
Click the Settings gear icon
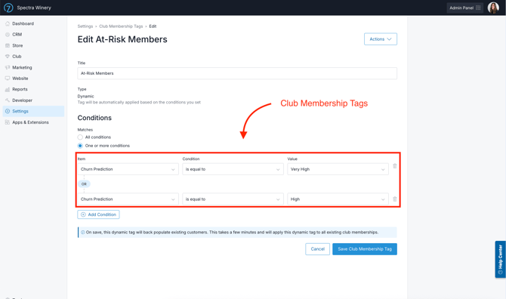click(x=8, y=111)
